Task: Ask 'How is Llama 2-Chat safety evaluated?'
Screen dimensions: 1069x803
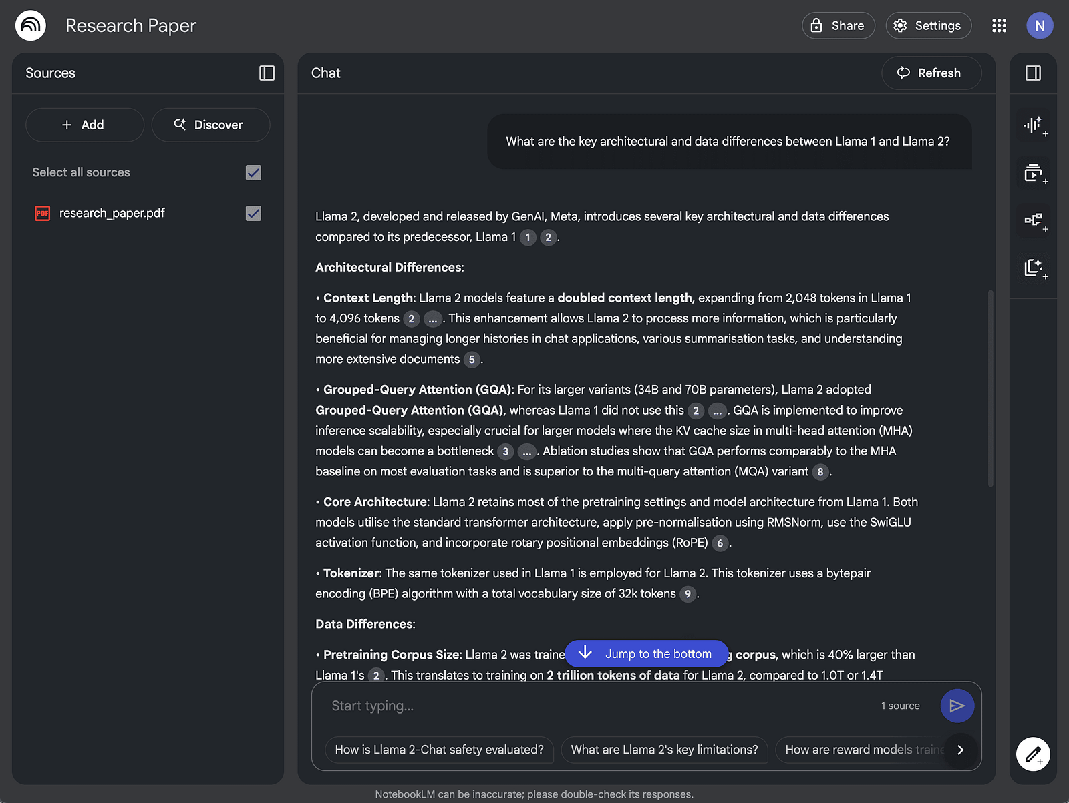Action: [x=439, y=750]
